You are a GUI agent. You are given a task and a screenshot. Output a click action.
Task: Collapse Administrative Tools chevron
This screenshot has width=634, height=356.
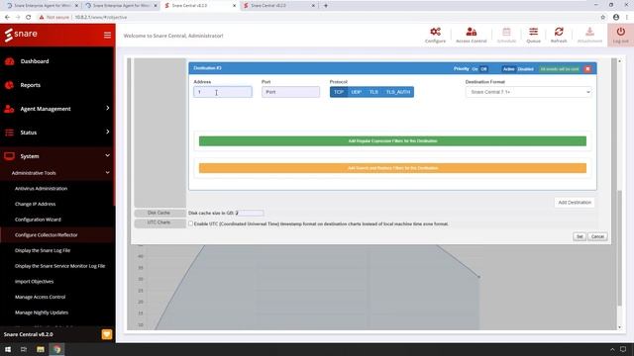coord(108,173)
